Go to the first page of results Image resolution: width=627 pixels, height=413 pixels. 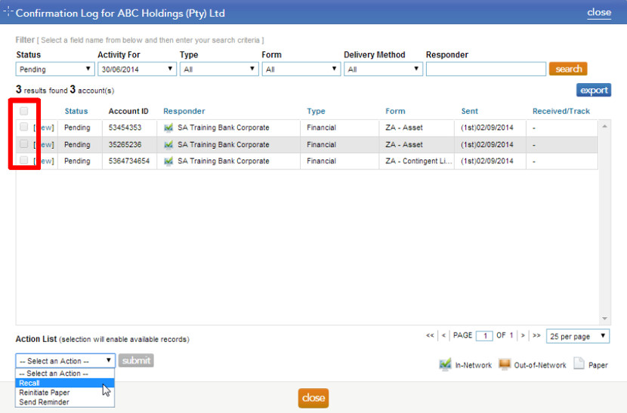pyautogui.click(x=430, y=335)
